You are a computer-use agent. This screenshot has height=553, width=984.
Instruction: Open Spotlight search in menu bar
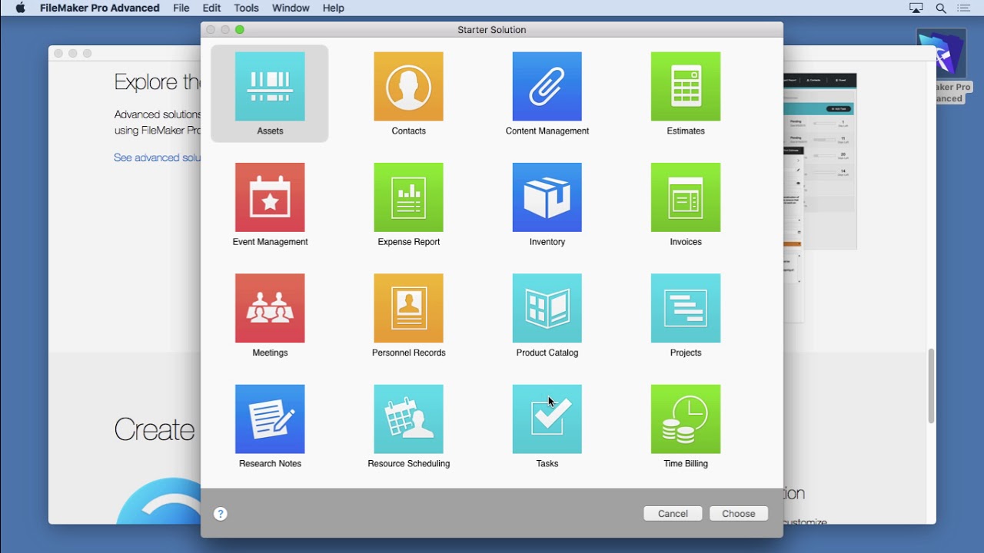941,8
